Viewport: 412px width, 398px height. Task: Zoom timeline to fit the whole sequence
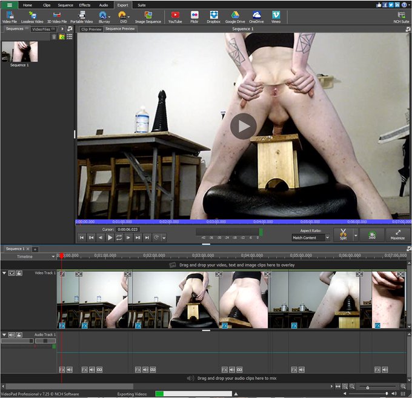point(338,386)
